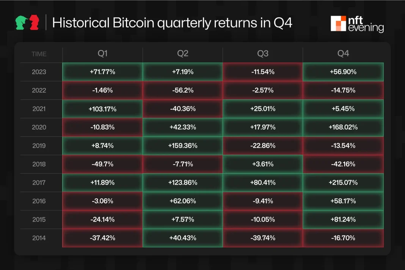Click the orange NFT Evening logo mark
This screenshot has height=270, width=405.
[x=338, y=24]
